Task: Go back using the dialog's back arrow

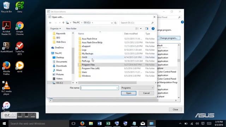Action: coord(50,23)
